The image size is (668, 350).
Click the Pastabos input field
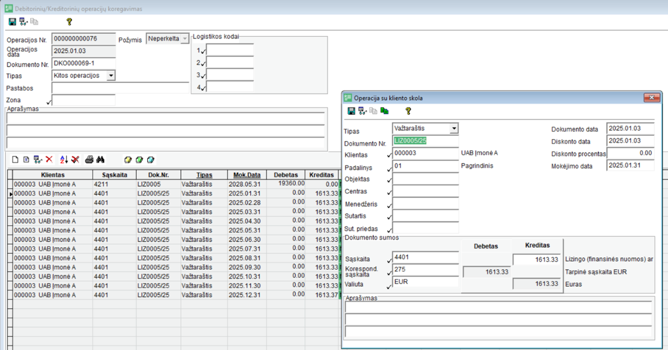tap(120, 88)
